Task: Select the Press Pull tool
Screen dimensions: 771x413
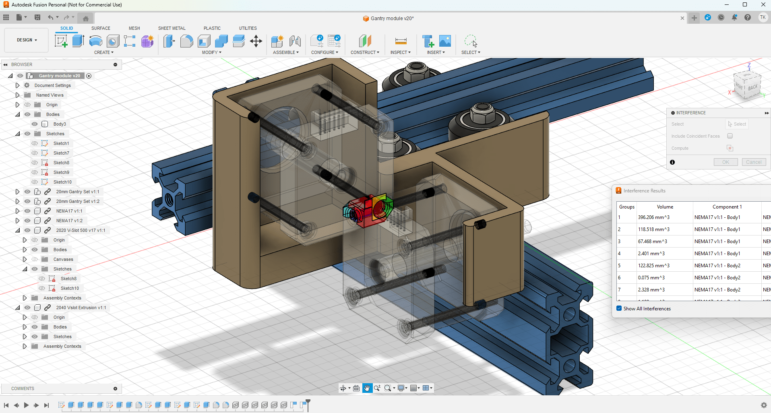Action: pos(169,41)
